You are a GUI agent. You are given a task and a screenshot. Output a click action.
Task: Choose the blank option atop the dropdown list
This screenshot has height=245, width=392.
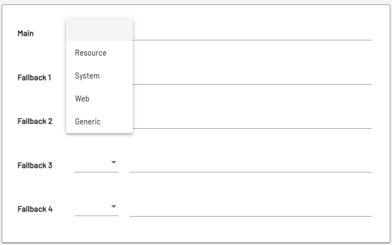click(99, 31)
